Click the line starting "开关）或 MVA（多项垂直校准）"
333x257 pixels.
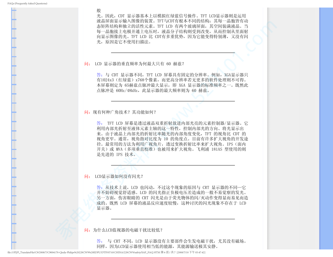[x=171, y=149]
